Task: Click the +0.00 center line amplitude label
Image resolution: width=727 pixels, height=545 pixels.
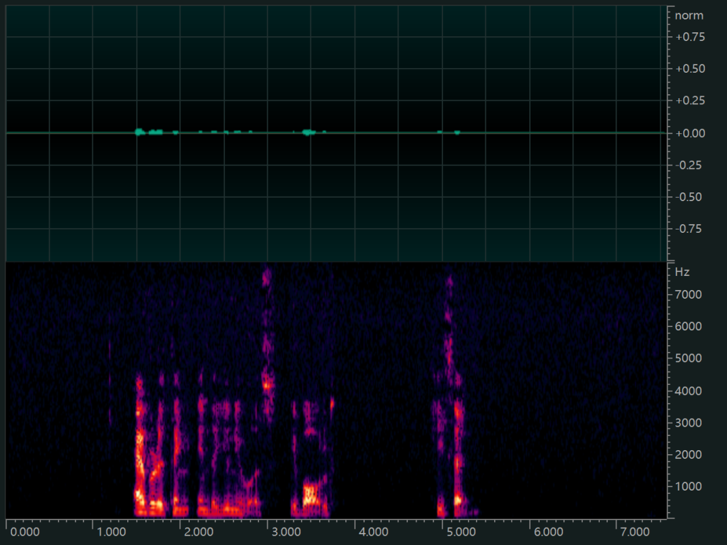Action: 690,133
